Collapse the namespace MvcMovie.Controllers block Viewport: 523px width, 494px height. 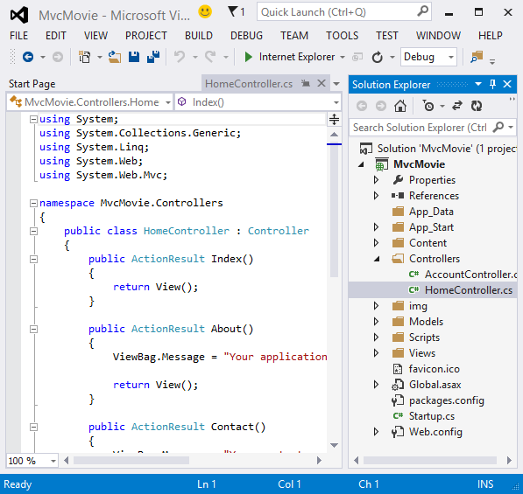[x=33, y=203]
